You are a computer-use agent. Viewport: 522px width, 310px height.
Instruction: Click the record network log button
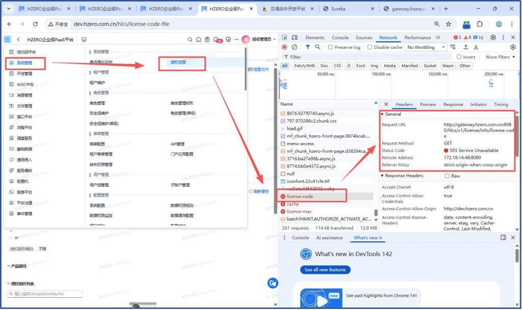[284, 47]
